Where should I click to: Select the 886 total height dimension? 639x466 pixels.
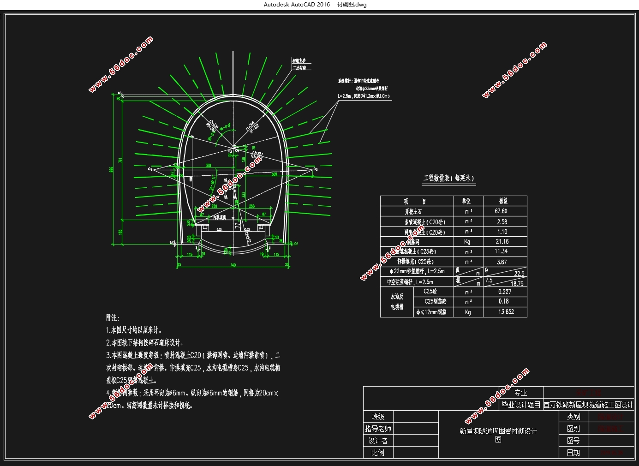point(111,170)
